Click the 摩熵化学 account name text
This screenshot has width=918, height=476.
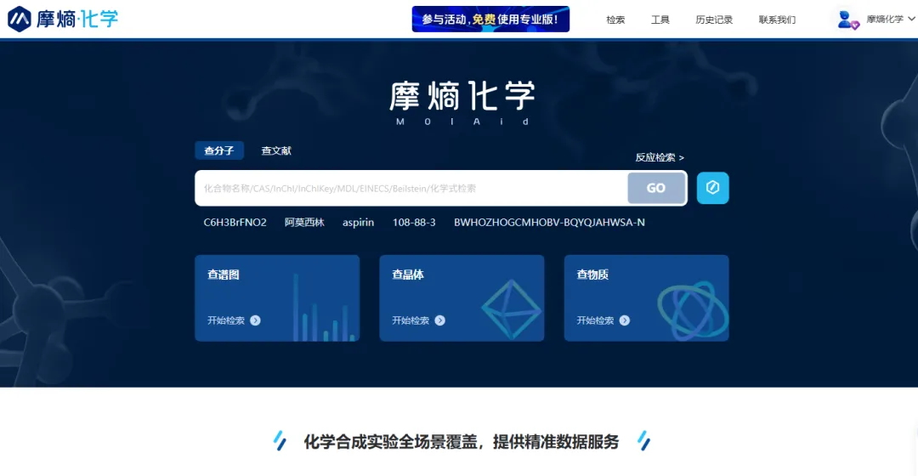click(885, 20)
